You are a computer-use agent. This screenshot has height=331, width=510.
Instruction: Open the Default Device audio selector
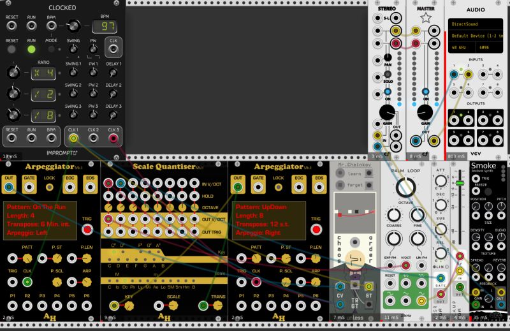click(x=475, y=36)
